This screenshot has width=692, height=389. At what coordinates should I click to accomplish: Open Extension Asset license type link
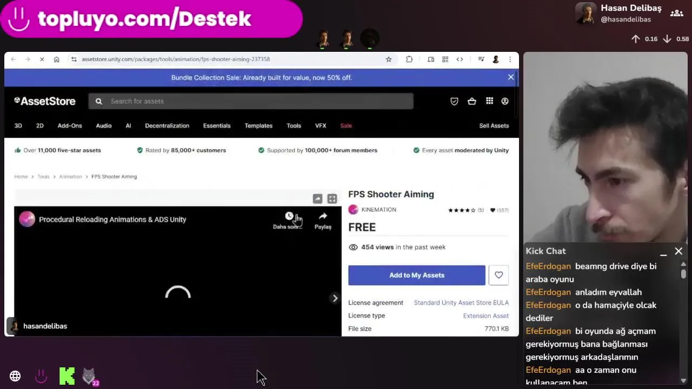pos(485,316)
